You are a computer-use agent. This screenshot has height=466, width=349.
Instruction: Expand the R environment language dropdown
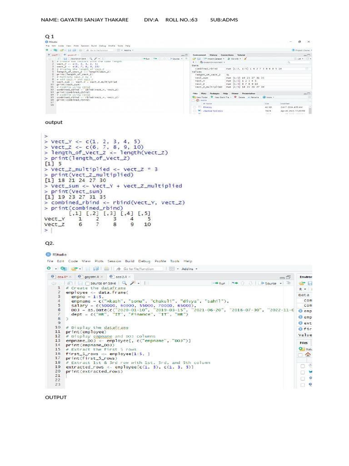302,289
